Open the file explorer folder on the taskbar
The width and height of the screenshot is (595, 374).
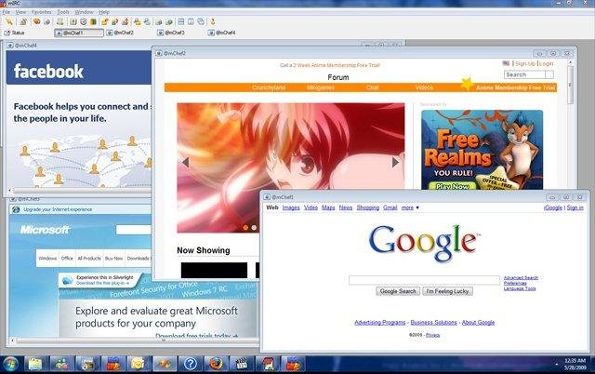pyautogui.click(x=35, y=364)
